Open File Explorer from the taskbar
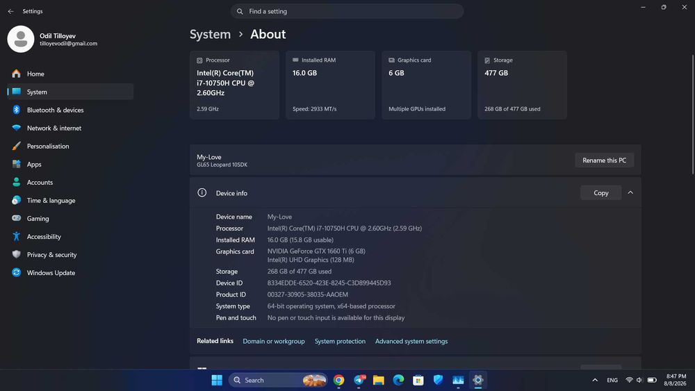Viewport: 695px width, 391px height. [379, 380]
